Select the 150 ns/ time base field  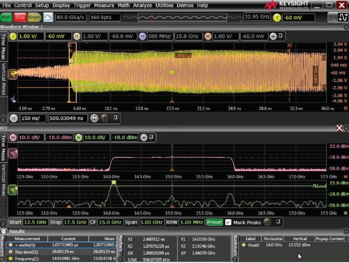[x=33, y=118]
